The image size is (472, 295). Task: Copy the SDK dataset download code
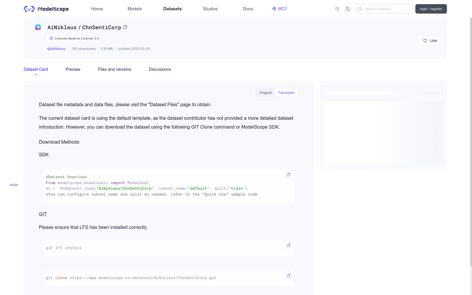point(289,175)
